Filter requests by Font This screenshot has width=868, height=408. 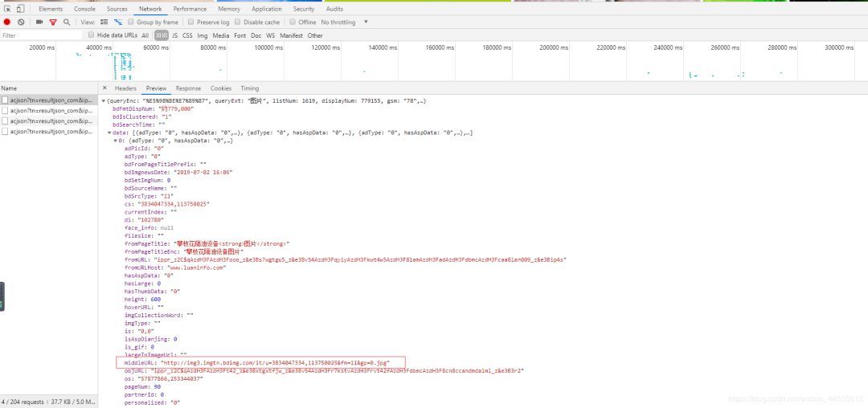click(240, 35)
